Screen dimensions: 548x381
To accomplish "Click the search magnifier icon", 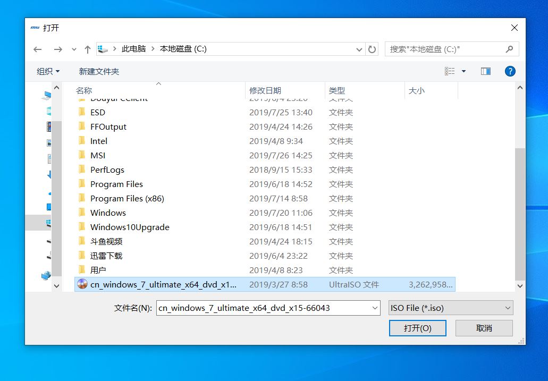I will 509,49.
